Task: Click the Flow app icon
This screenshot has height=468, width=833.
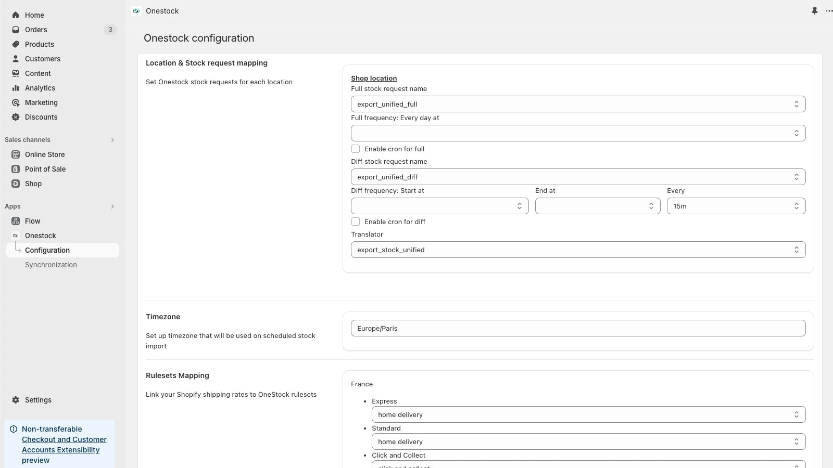Action: [16, 221]
